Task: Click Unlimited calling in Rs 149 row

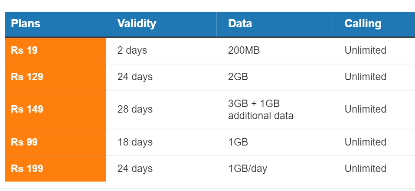Action: [365, 110]
